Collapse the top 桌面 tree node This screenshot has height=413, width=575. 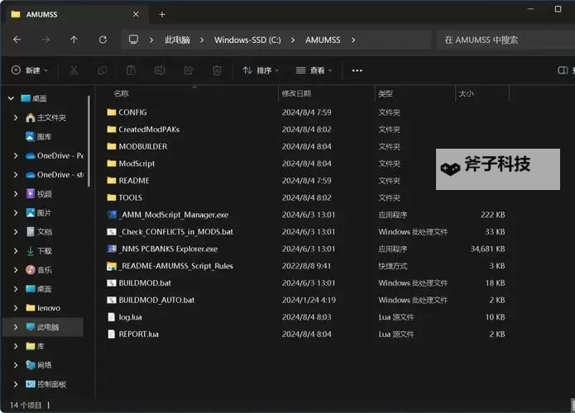(11, 98)
